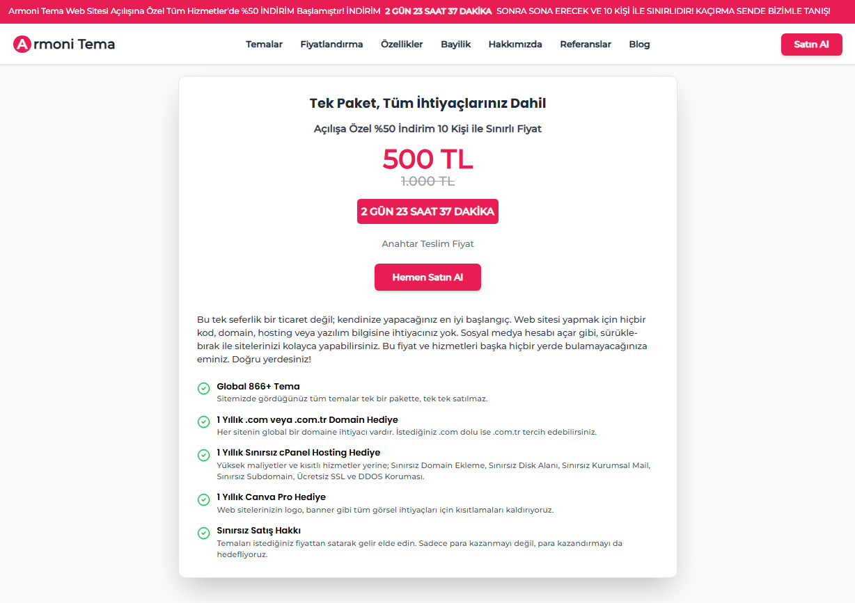Click the checkmark icon beside cPanel Hosting Hediye

click(204, 455)
